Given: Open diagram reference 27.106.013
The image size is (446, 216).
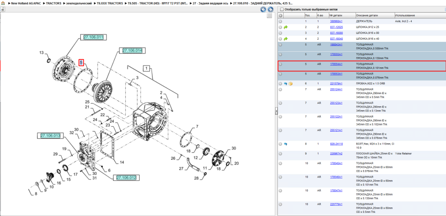Looking at the screenshot, I should [x=50, y=136].
